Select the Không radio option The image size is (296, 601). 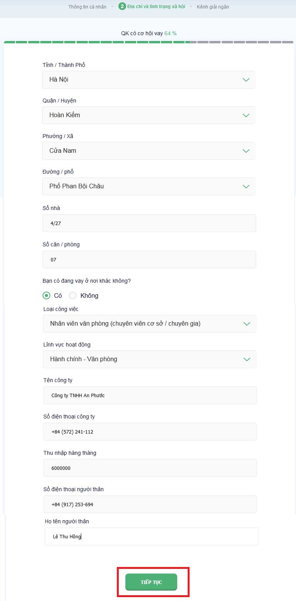pyautogui.click(x=73, y=295)
